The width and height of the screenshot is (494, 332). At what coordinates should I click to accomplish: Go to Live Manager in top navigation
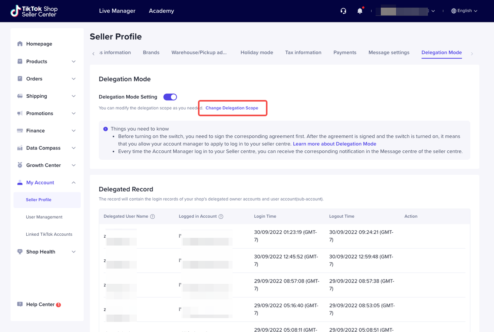click(x=117, y=11)
